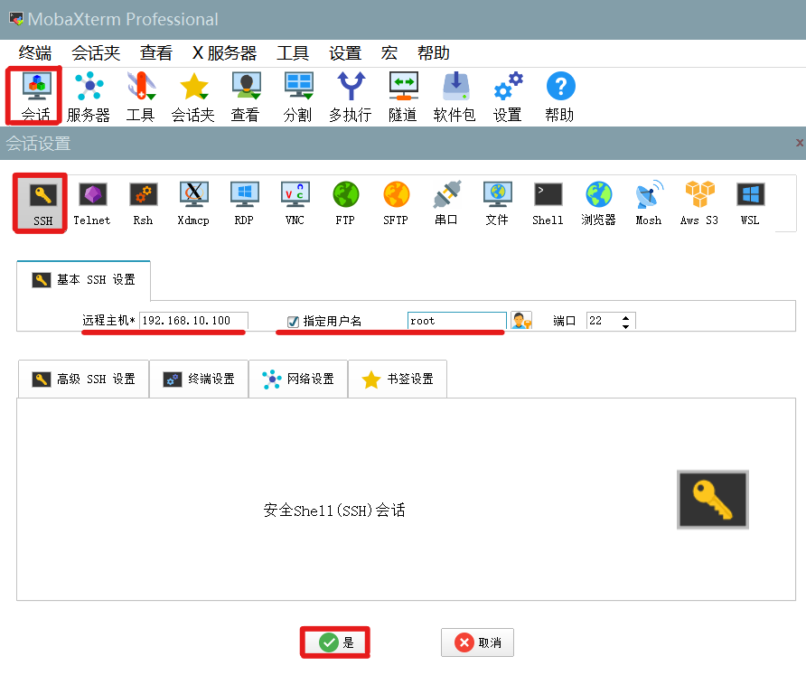Click the 安全Shell(SSH)会话 text

[334, 511]
